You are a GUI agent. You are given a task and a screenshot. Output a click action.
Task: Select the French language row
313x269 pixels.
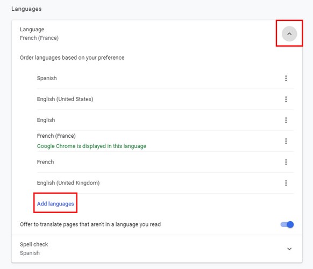point(165,162)
